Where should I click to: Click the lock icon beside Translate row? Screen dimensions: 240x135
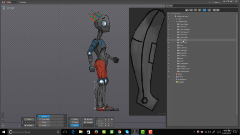(x=65, y=119)
